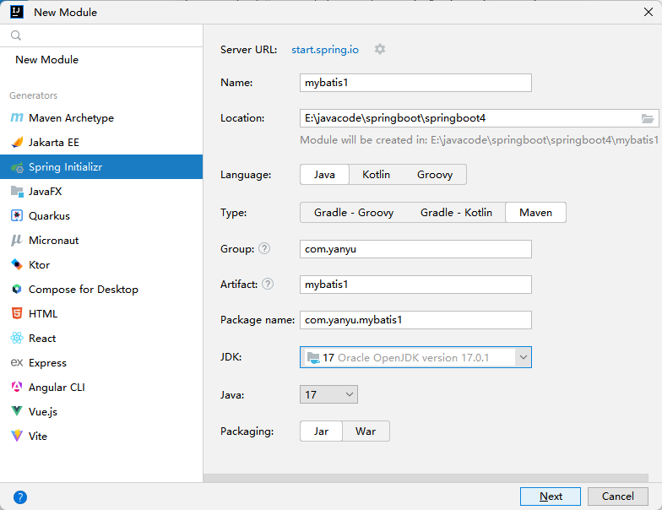Click the Quarkus generator icon

(17, 216)
